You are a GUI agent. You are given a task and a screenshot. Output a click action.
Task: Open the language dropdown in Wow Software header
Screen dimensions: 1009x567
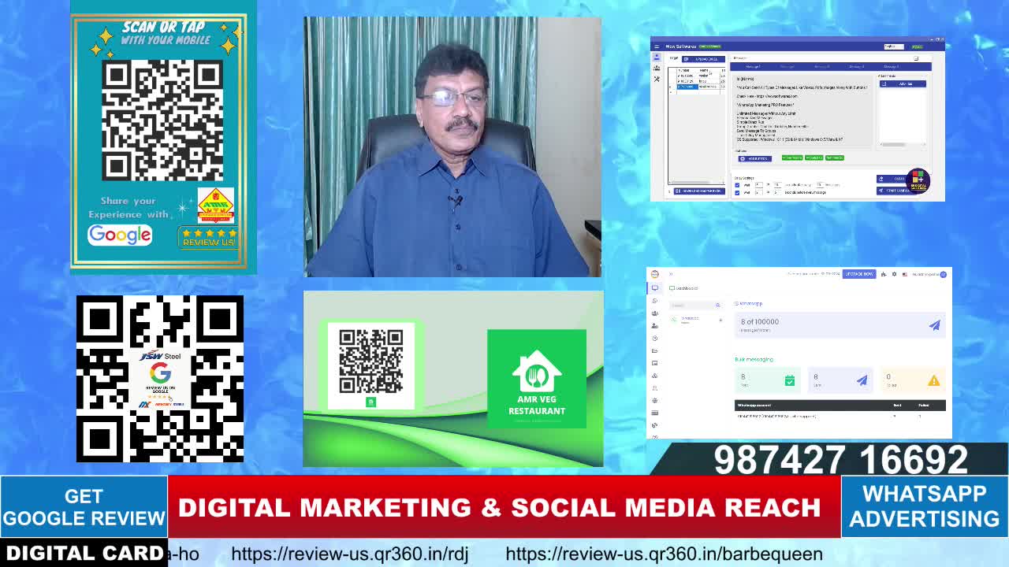(x=894, y=46)
